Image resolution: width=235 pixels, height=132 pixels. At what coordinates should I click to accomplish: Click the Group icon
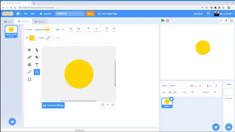pos(71,29)
